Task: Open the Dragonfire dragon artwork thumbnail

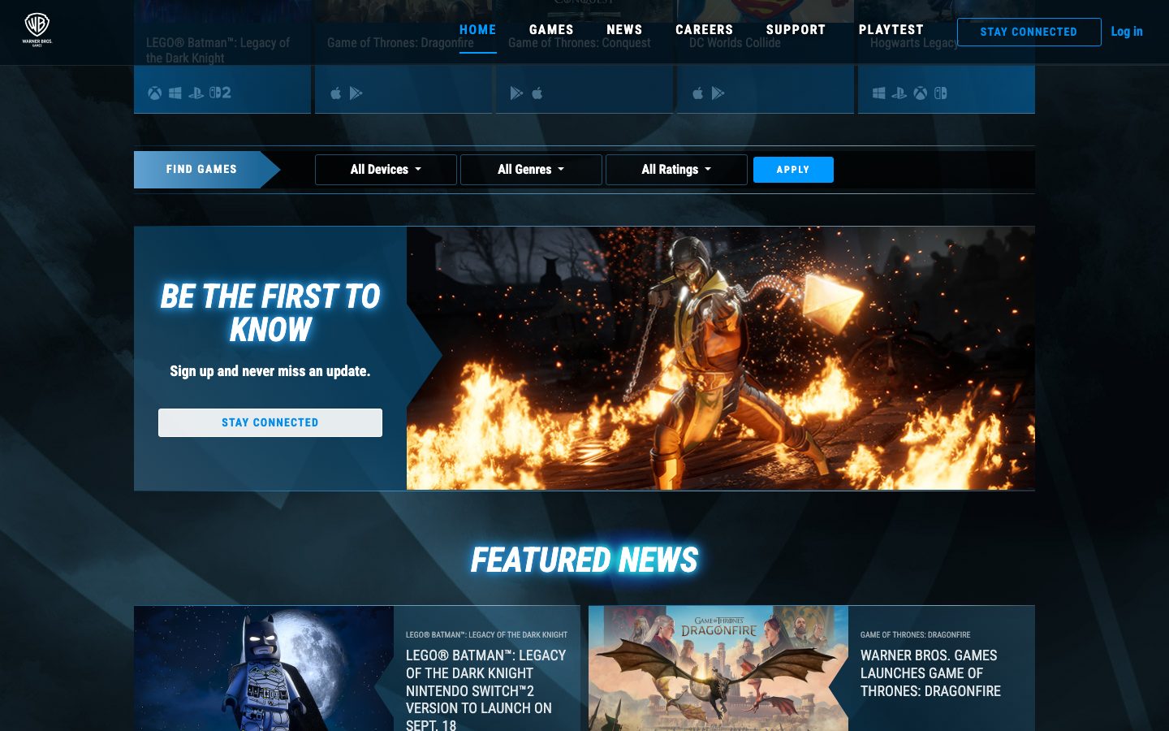Action: click(718, 668)
